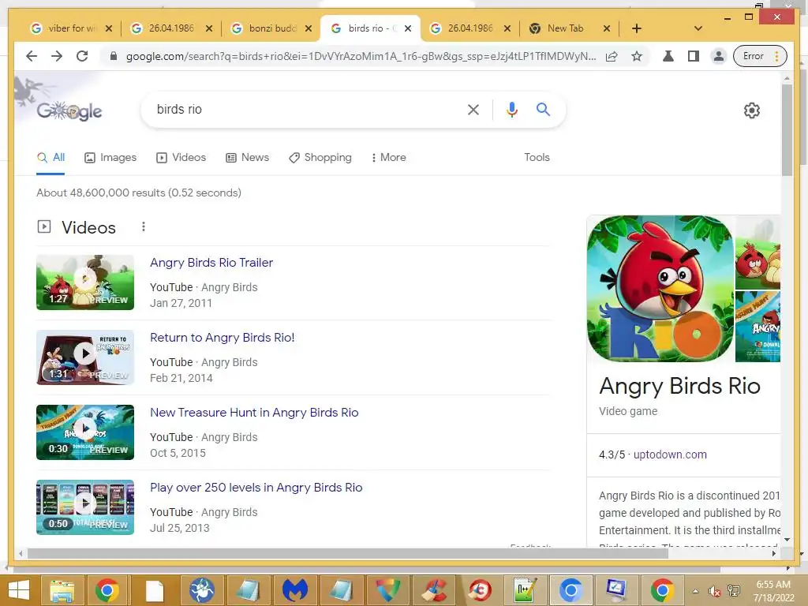Bookmark this page with star icon
808x606 pixels.
pos(637,56)
